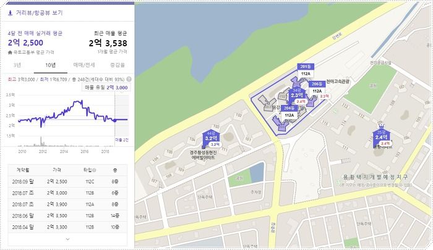Viewport: 433px width, 250px height.
Task: Select the 2018.09 말 transaction row
Action: pos(67,181)
